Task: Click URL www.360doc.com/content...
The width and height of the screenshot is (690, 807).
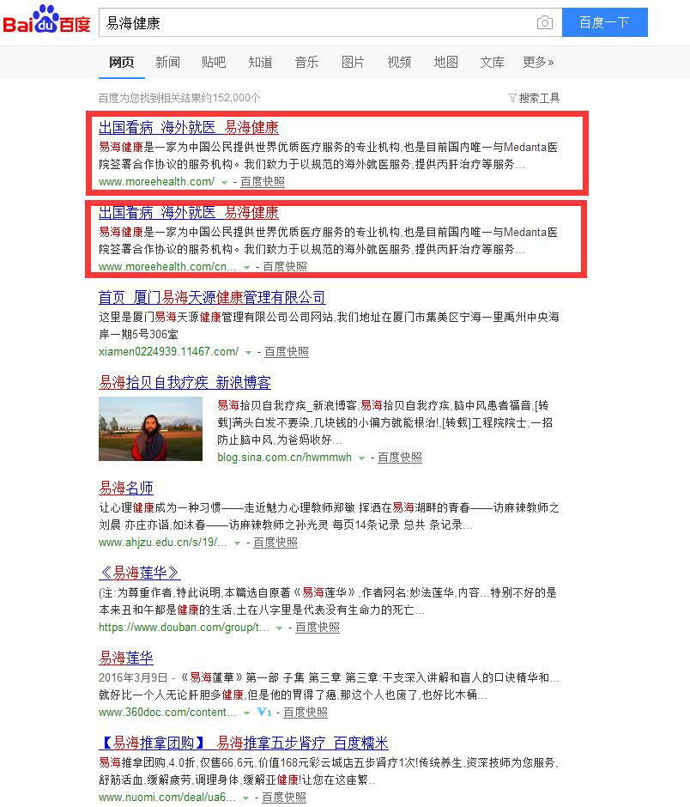Action: pos(167,712)
